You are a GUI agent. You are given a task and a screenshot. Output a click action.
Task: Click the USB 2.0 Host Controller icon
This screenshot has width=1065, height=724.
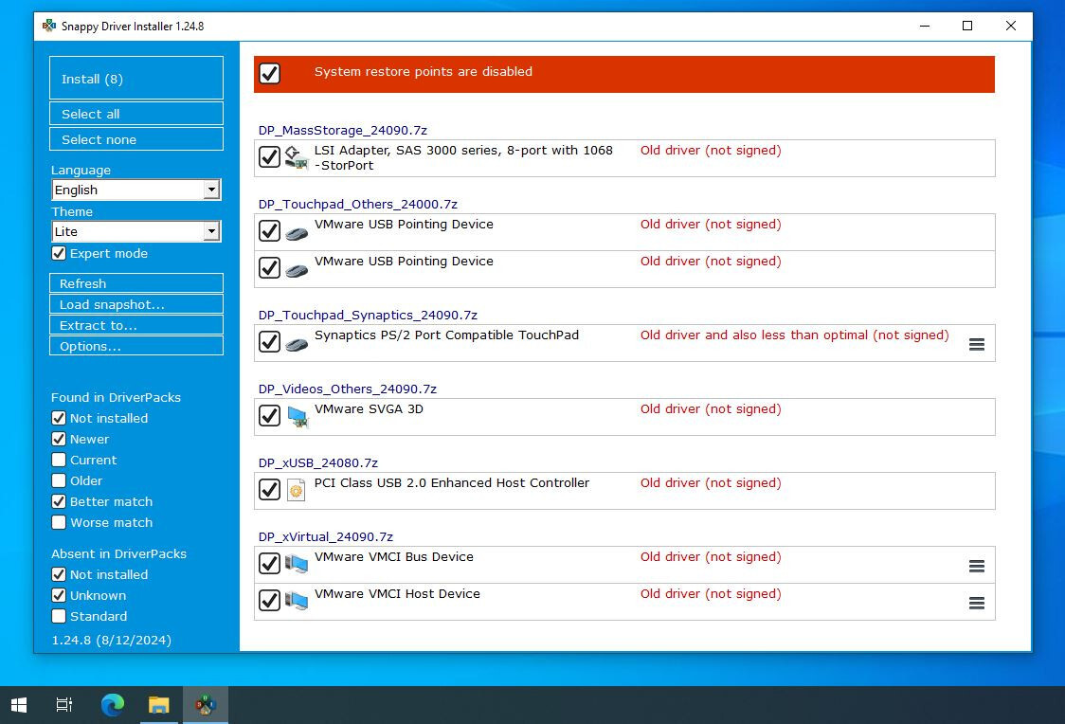297,490
